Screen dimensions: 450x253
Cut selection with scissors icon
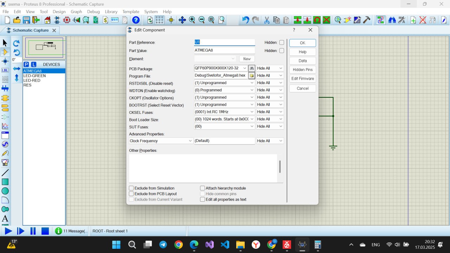[266, 20]
